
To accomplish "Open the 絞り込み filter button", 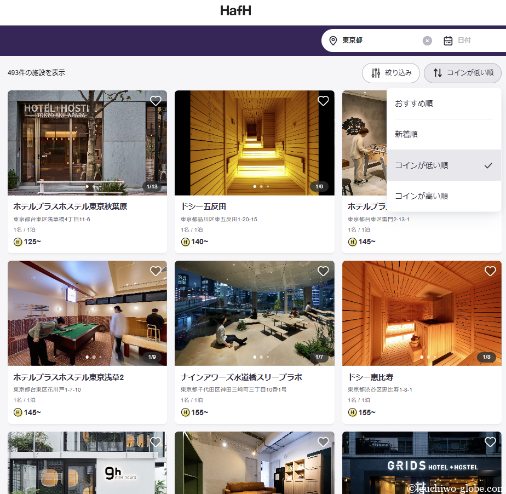I will (391, 73).
